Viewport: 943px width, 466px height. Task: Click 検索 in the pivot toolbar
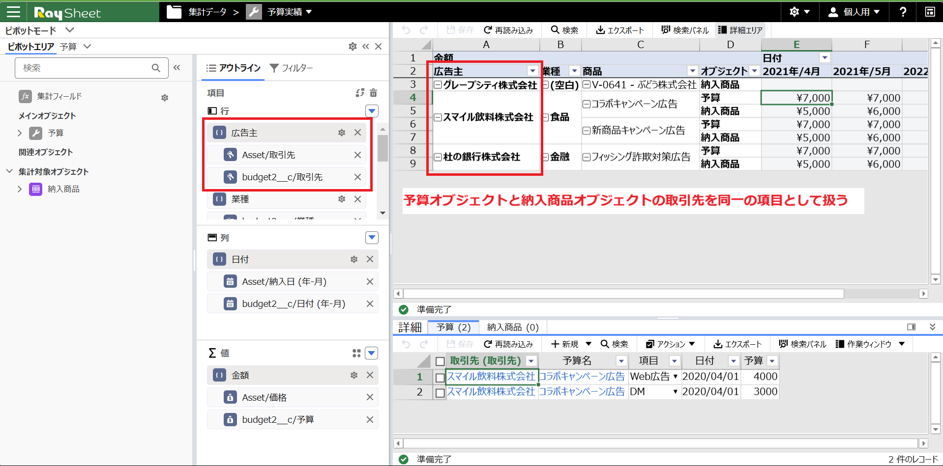coord(564,30)
